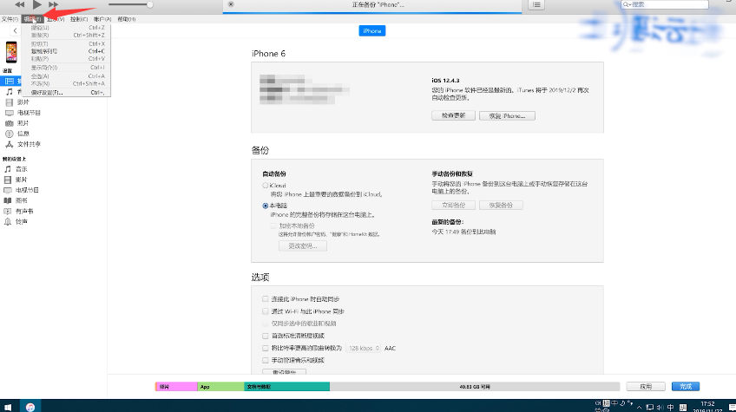Skip ahead with the Fast-forward button

(54, 4)
